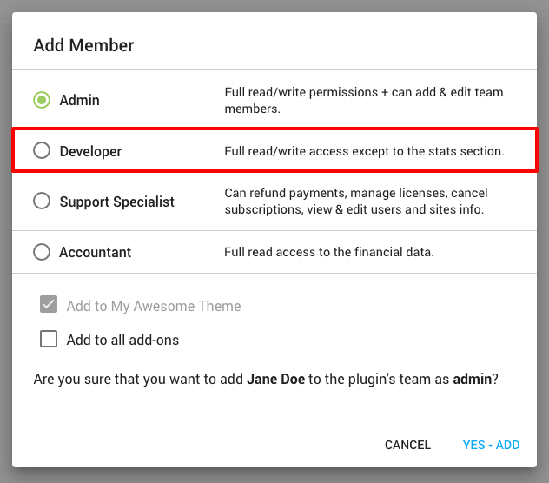Click the financial data access description
Image resolution: width=549 pixels, height=483 pixels.
(x=328, y=252)
